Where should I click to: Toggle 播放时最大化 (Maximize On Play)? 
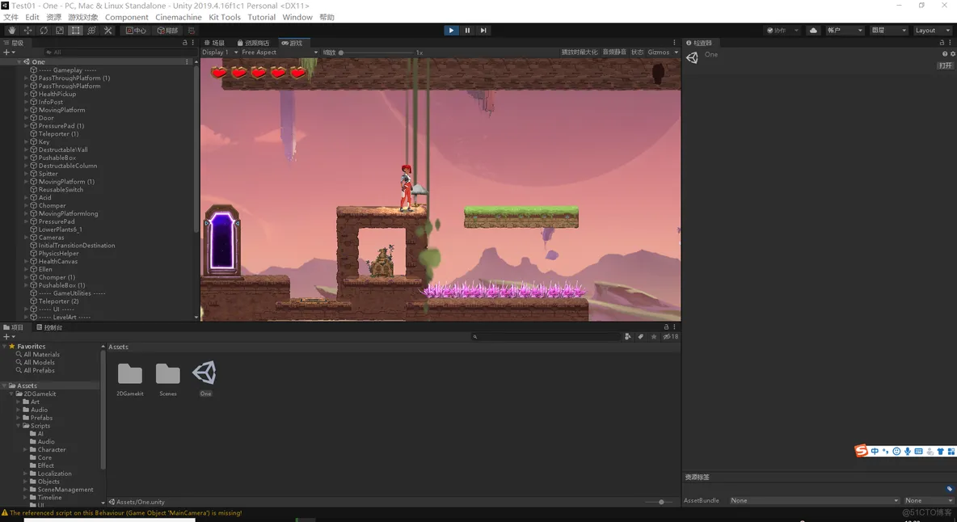580,53
